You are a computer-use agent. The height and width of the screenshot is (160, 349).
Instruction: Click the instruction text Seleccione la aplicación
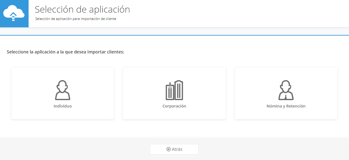[x=65, y=52]
